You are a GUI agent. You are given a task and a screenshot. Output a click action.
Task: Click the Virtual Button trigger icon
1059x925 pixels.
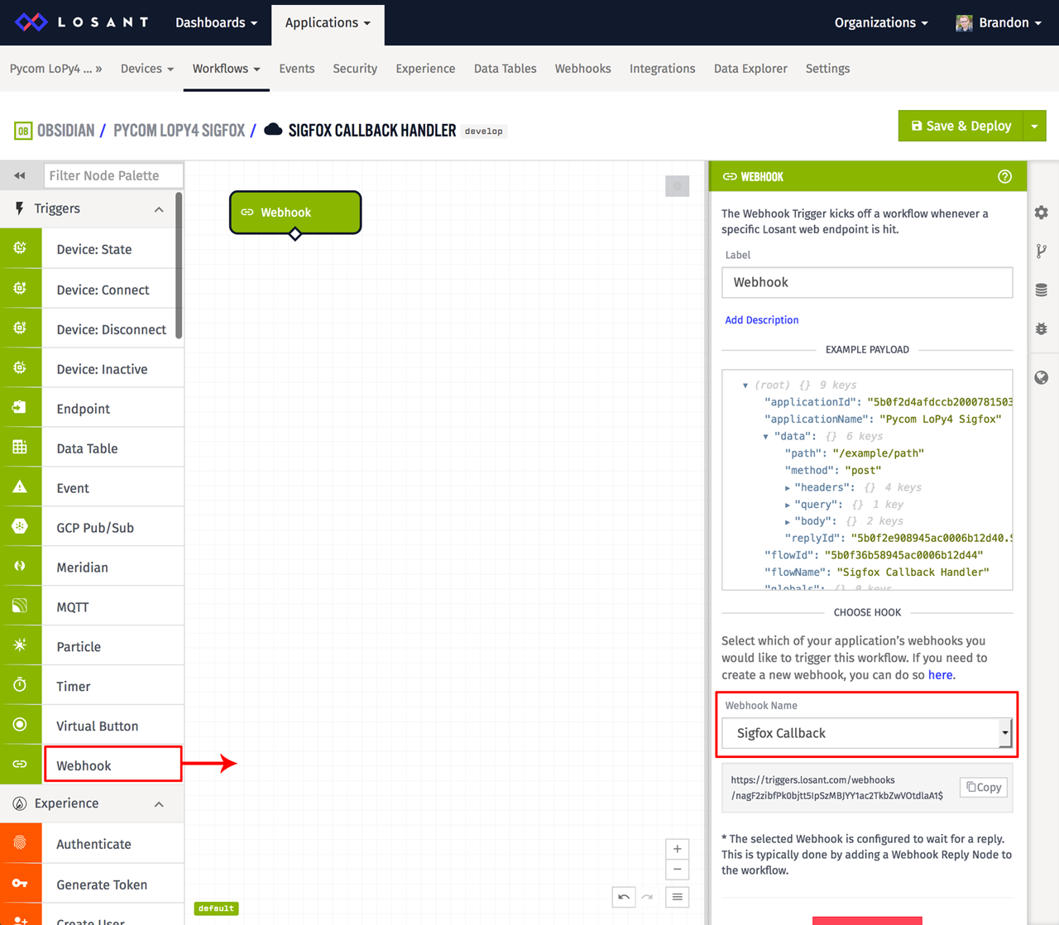pos(20,725)
